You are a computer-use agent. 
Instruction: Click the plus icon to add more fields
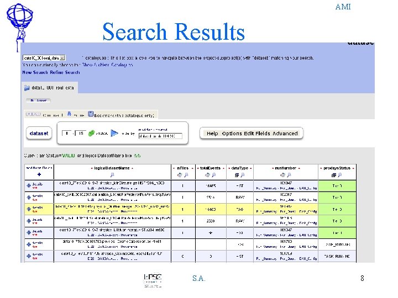coord(39,174)
